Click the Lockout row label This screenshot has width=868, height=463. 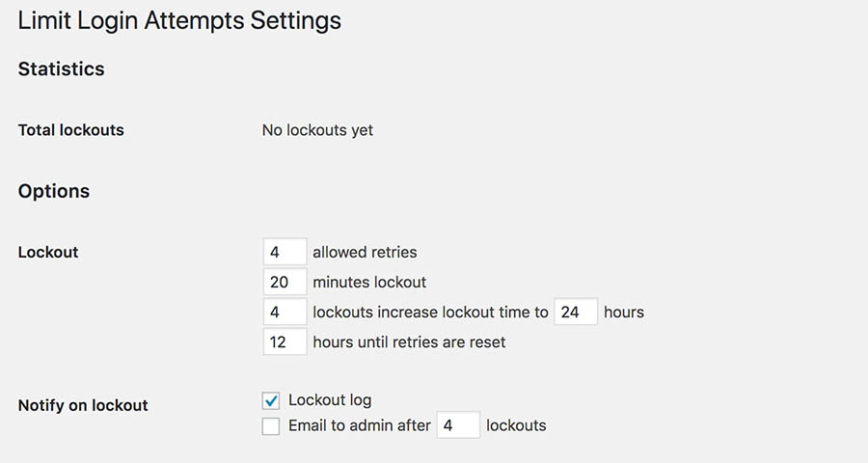tap(48, 253)
